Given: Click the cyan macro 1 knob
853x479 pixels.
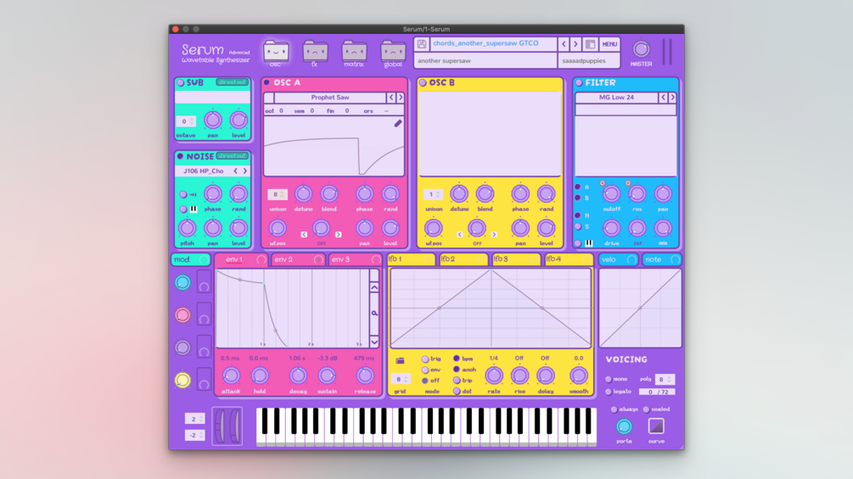Looking at the screenshot, I should [x=182, y=282].
